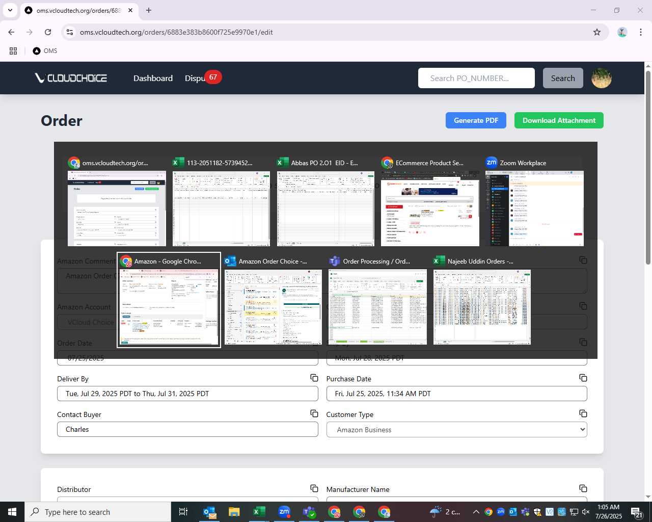The height and width of the screenshot is (522, 652).
Task: Open Microsoft Teams from the taskbar
Action: pos(309,512)
